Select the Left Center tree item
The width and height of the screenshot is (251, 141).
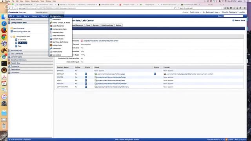pos(21,43)
